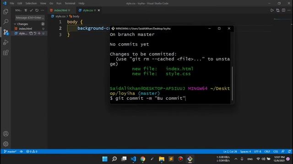Screen dimensions: 293x164
Task: Change line ending via CRLF
Action: coord(267,152)
